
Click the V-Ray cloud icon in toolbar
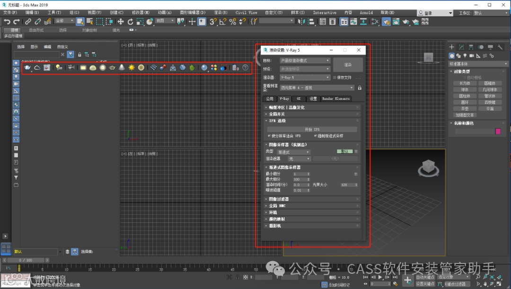coord(37,68)
